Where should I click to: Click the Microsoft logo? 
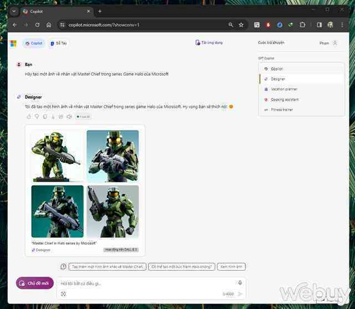(x=13, y=43)
